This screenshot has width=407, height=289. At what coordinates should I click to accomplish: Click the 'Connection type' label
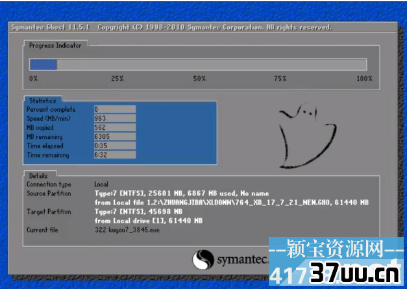(x=49, y=184)
